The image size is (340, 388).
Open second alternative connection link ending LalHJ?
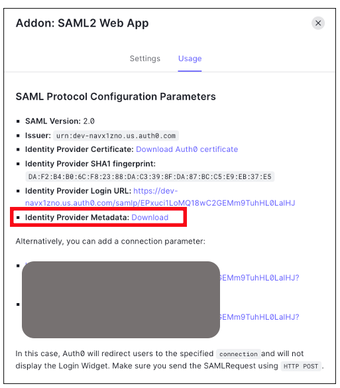click(x=259, y=317)
